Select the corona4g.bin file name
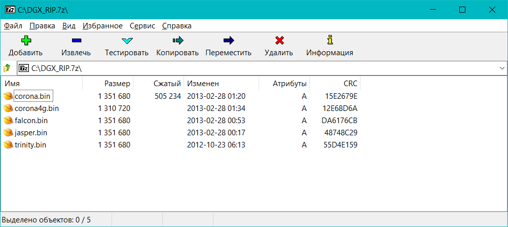The height and width of the screenshot is (227, 508). pyautogui.click(x=37, y=108)
